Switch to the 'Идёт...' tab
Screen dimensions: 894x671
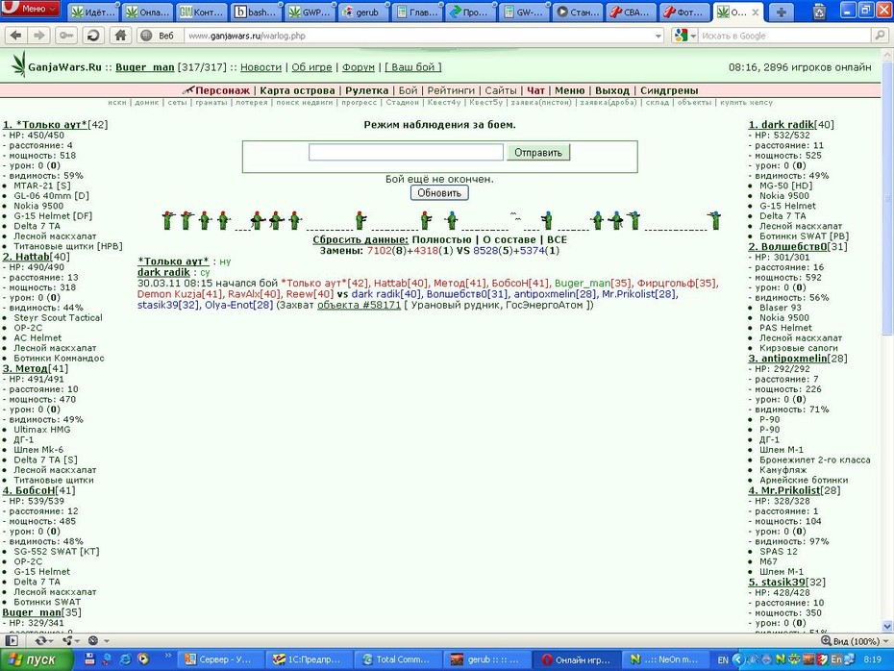[x=93, y=12]
